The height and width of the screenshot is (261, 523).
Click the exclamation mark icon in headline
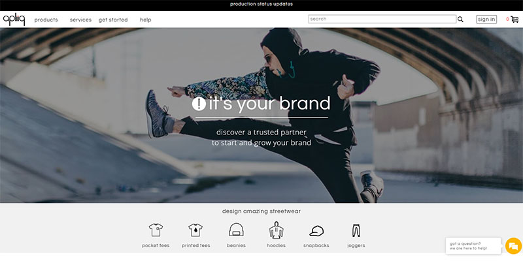pos(199,104)
